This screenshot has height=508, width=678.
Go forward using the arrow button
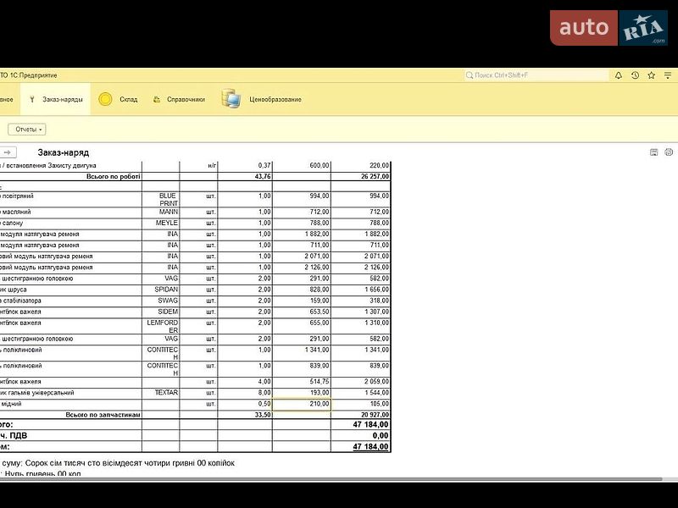pos(8,152)
